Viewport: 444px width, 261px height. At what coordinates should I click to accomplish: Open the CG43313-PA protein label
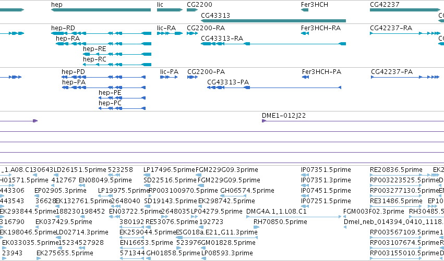tap(228, 82)
